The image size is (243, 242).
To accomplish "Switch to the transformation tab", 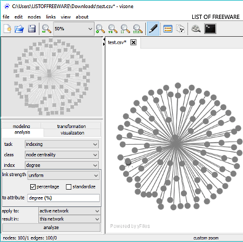I will click(x=71, y=126).
